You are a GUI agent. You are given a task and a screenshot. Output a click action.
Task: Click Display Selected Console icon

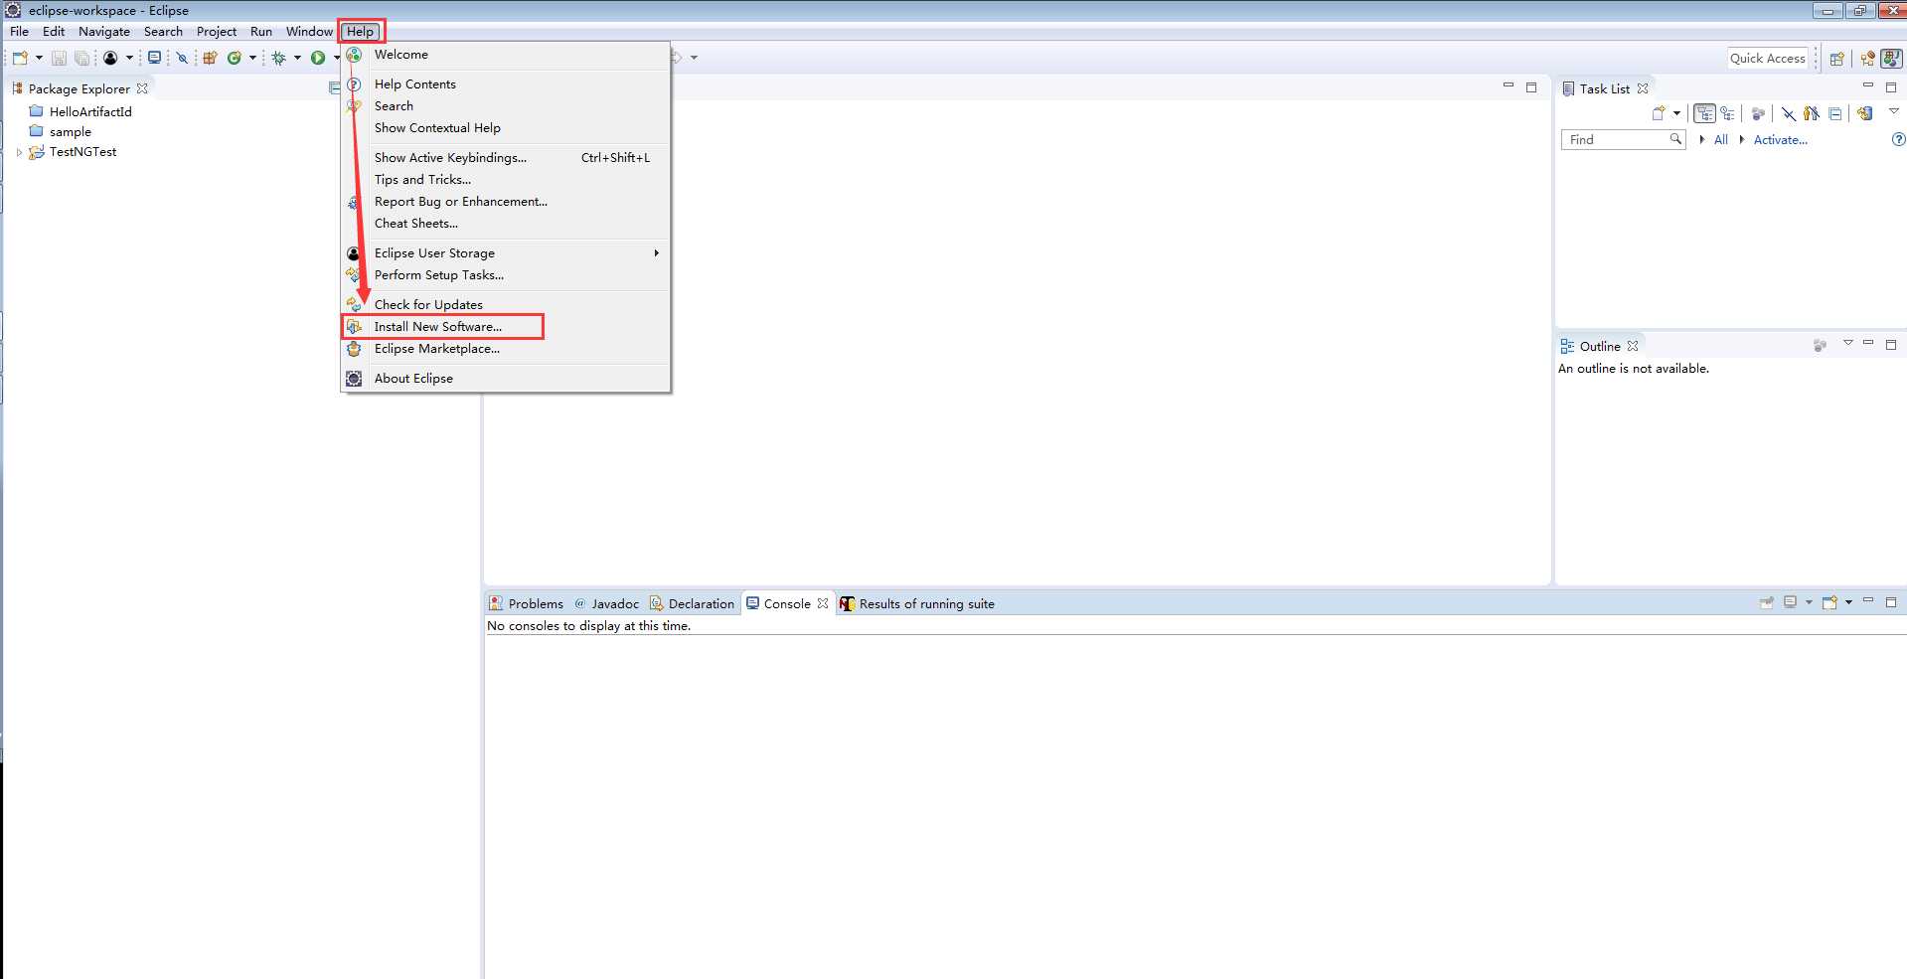click(x=1790, y=602)
